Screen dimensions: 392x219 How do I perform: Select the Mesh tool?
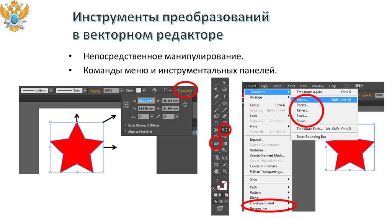[216, 143]
